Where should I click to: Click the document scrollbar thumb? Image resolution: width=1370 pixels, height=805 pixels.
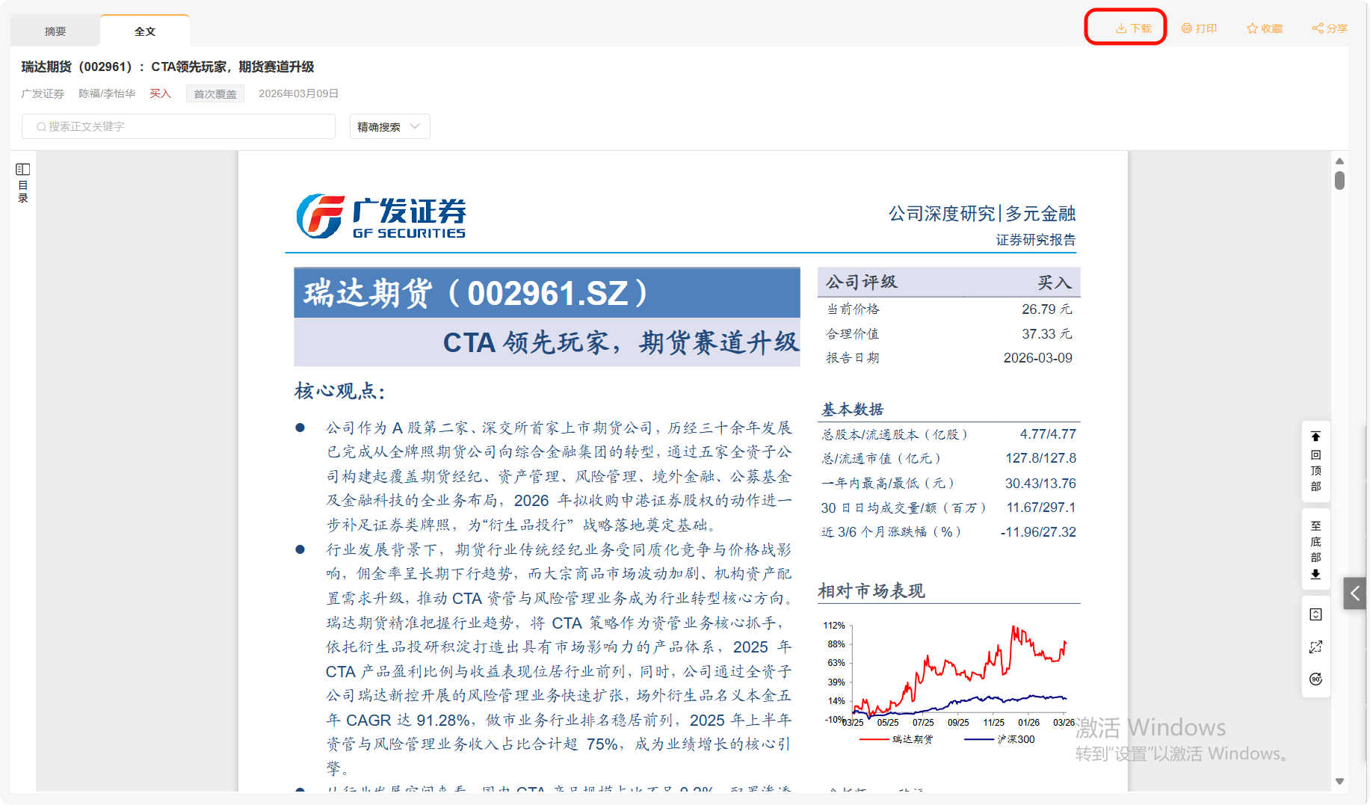1340,180
